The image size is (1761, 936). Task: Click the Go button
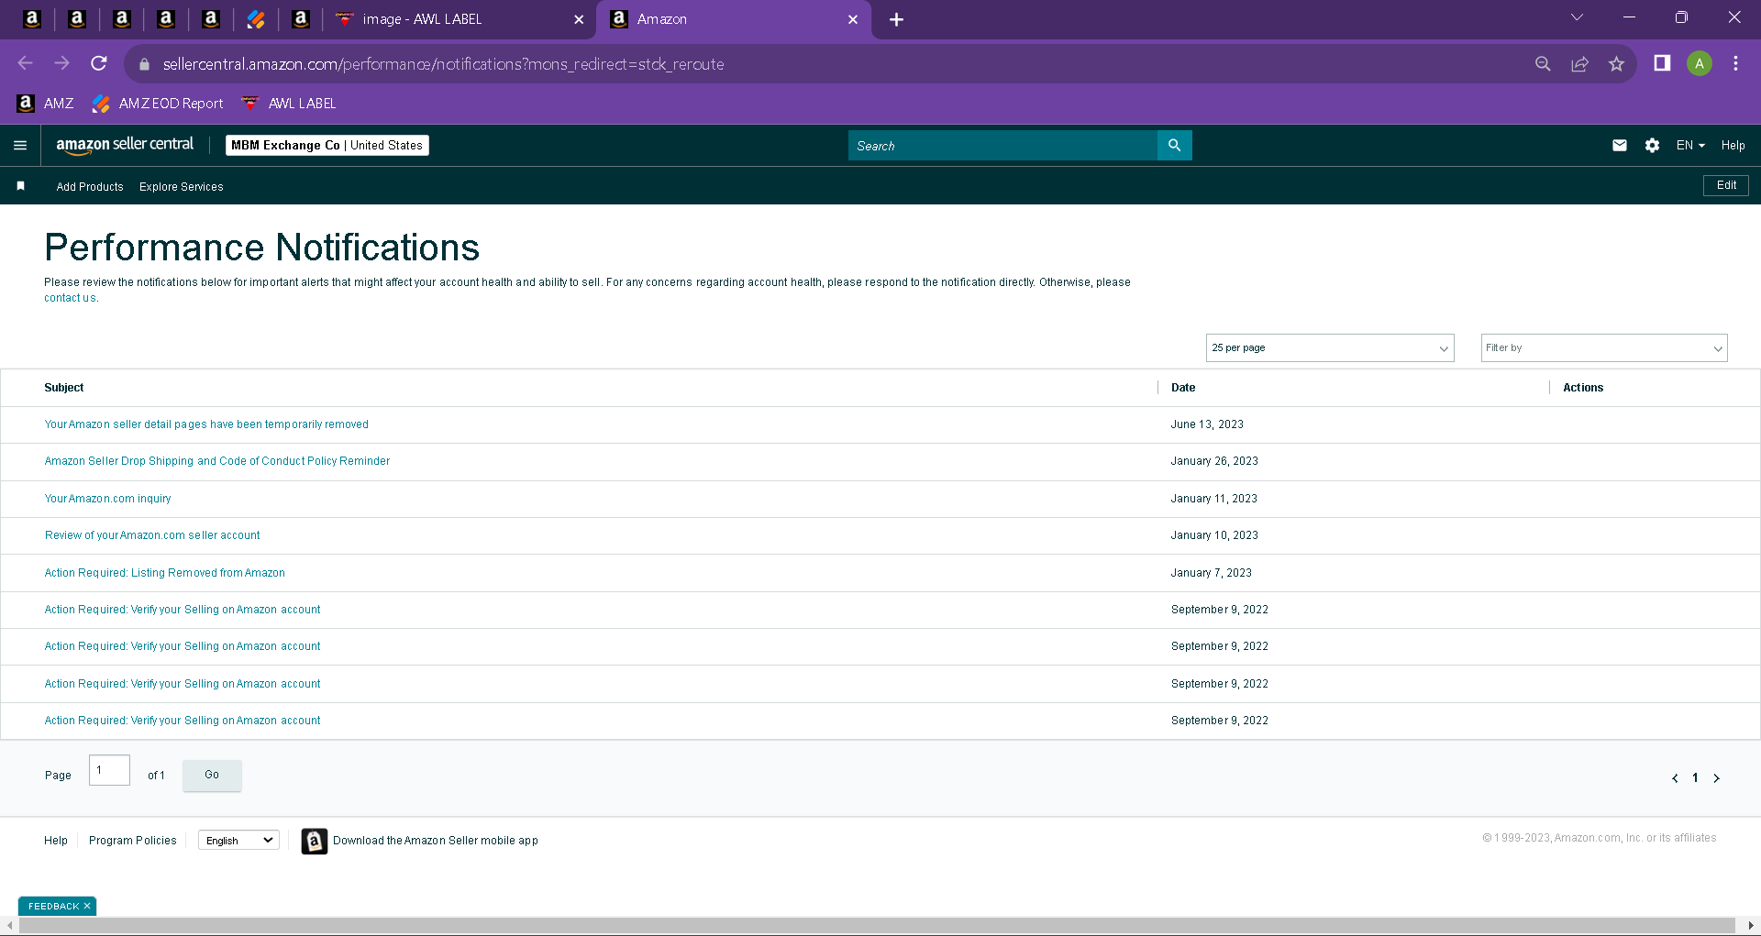click(x=212, y=775)
